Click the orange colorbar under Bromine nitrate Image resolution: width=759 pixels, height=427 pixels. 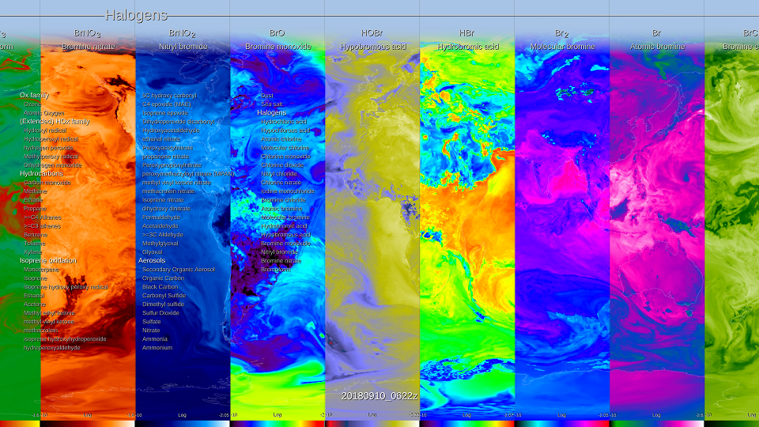(x=88, y=423)
